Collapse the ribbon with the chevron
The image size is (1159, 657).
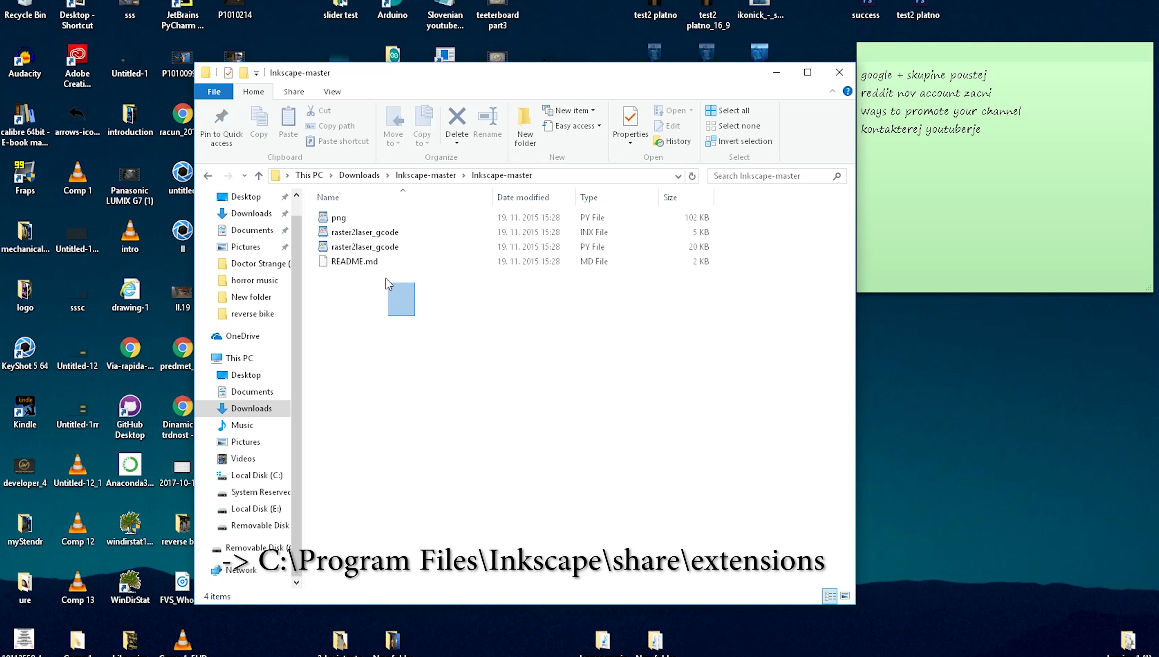point(832,91)
